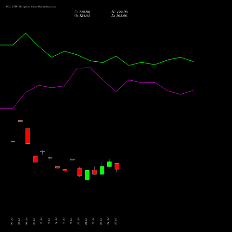Click the green candle above 23 Jul

pos(102,170)
